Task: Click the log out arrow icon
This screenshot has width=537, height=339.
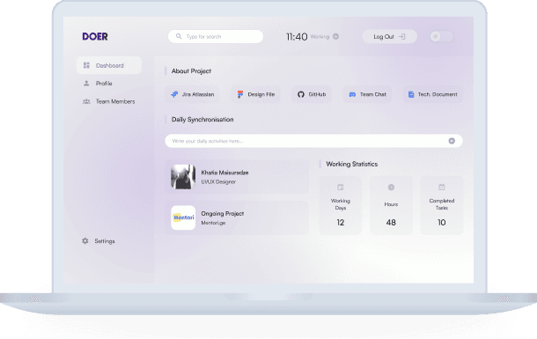Action: (401, 37)
